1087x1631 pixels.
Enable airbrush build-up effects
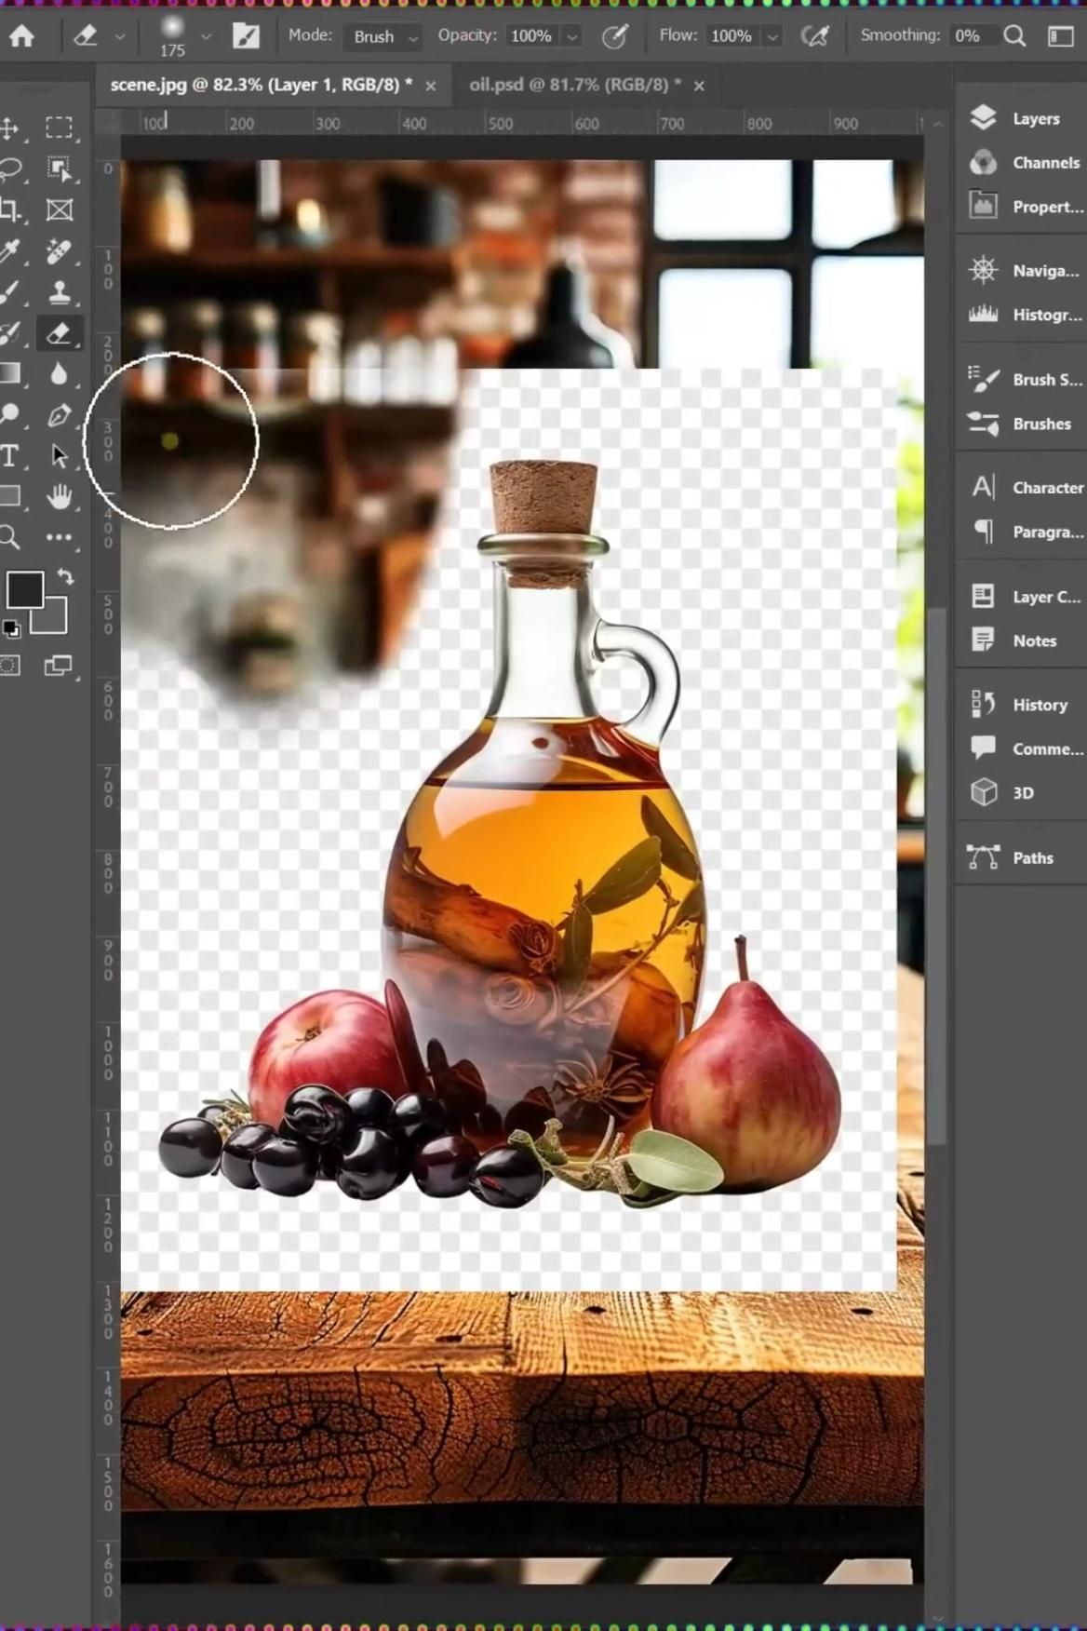coord(815,36)
